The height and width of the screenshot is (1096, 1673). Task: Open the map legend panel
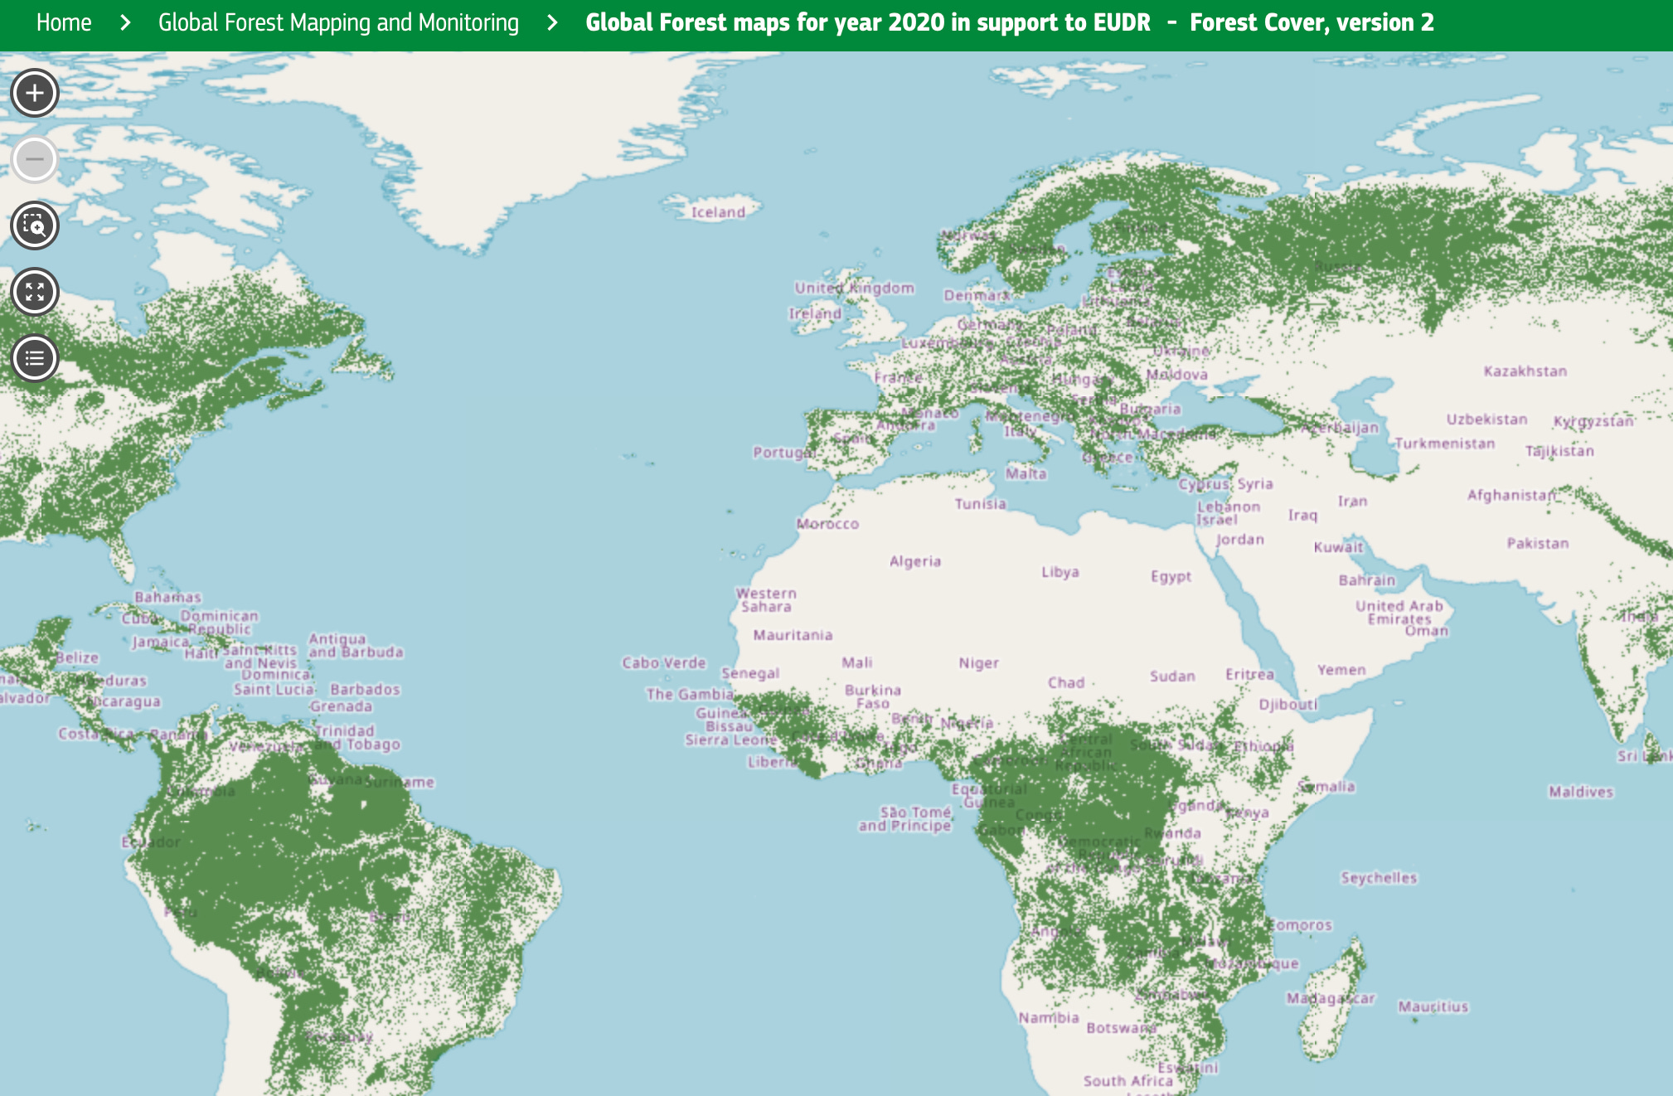[x=34, y=358]
